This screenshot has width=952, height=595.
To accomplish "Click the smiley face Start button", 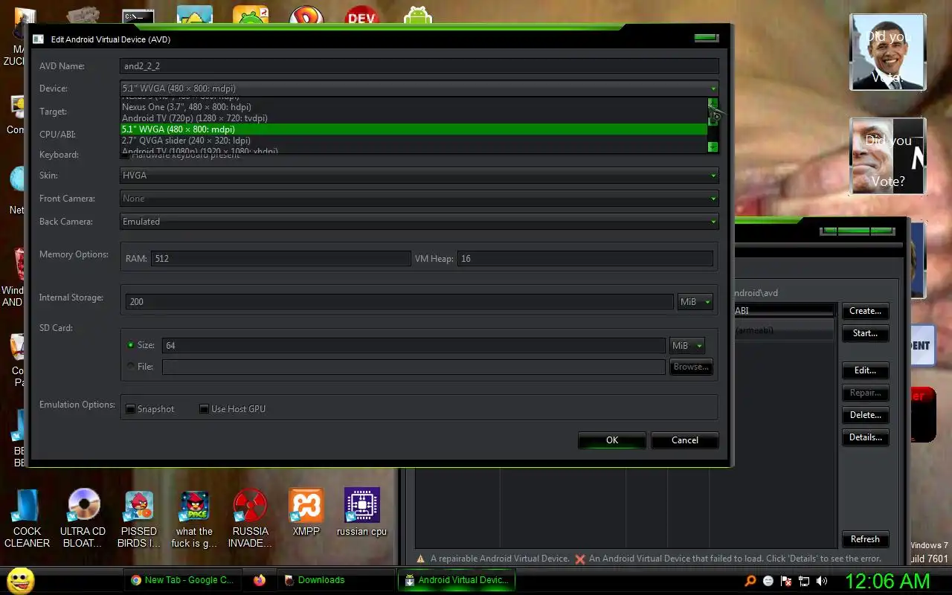I will coord(21,580).
